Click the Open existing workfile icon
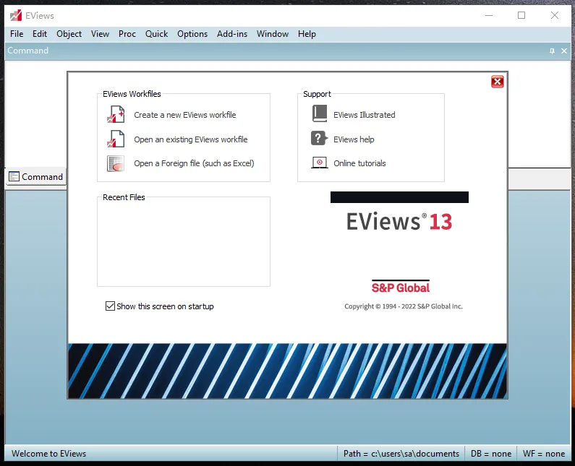 pos(116,139)
